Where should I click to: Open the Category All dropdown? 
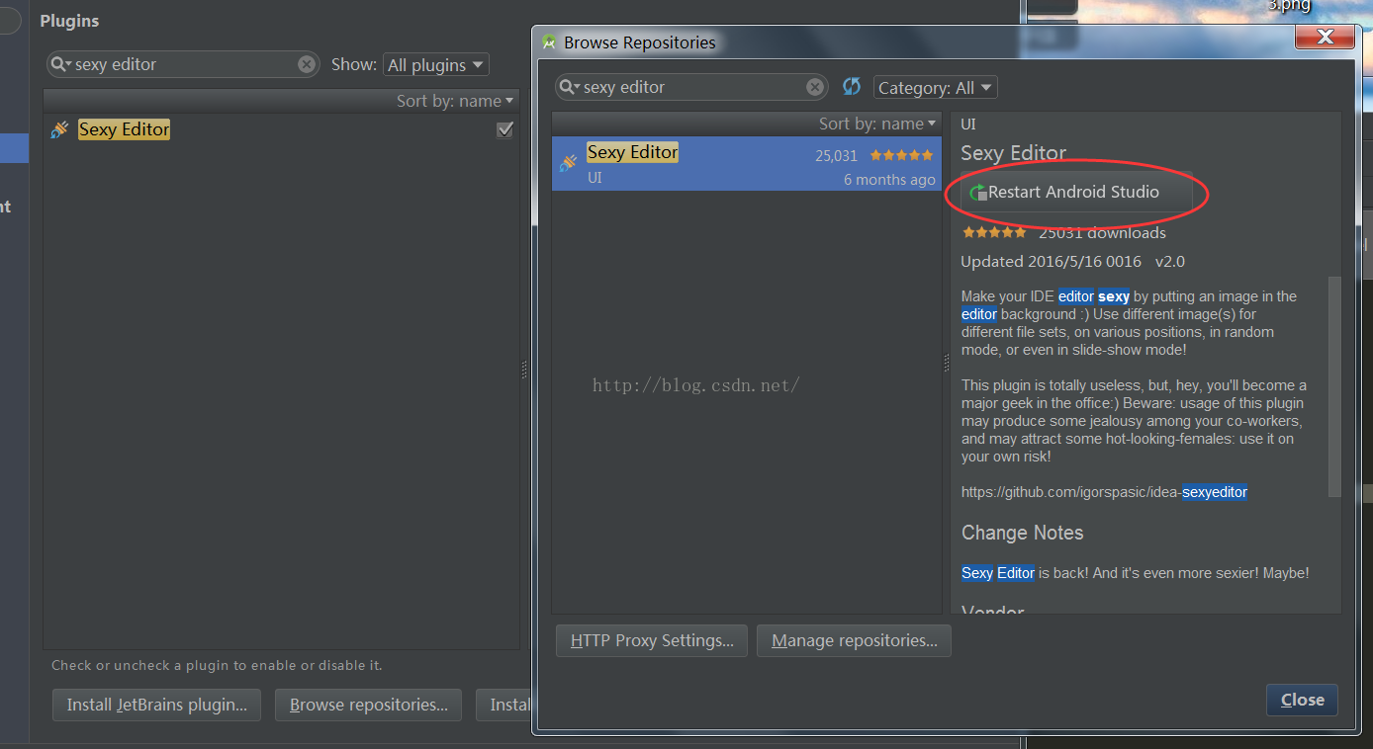point(935,88)
